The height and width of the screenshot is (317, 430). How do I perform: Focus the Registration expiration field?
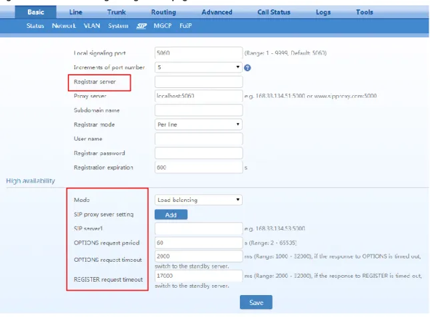(x=199, y=167)
